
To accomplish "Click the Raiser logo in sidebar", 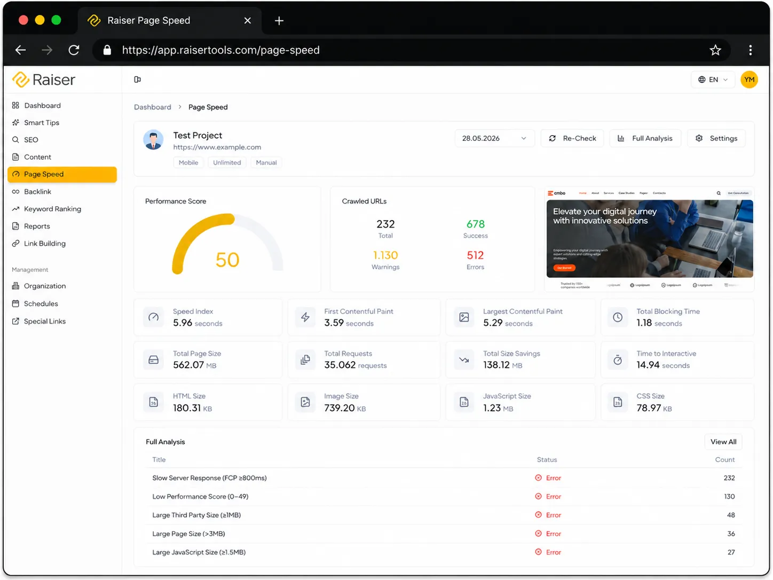I will point(44,80).
